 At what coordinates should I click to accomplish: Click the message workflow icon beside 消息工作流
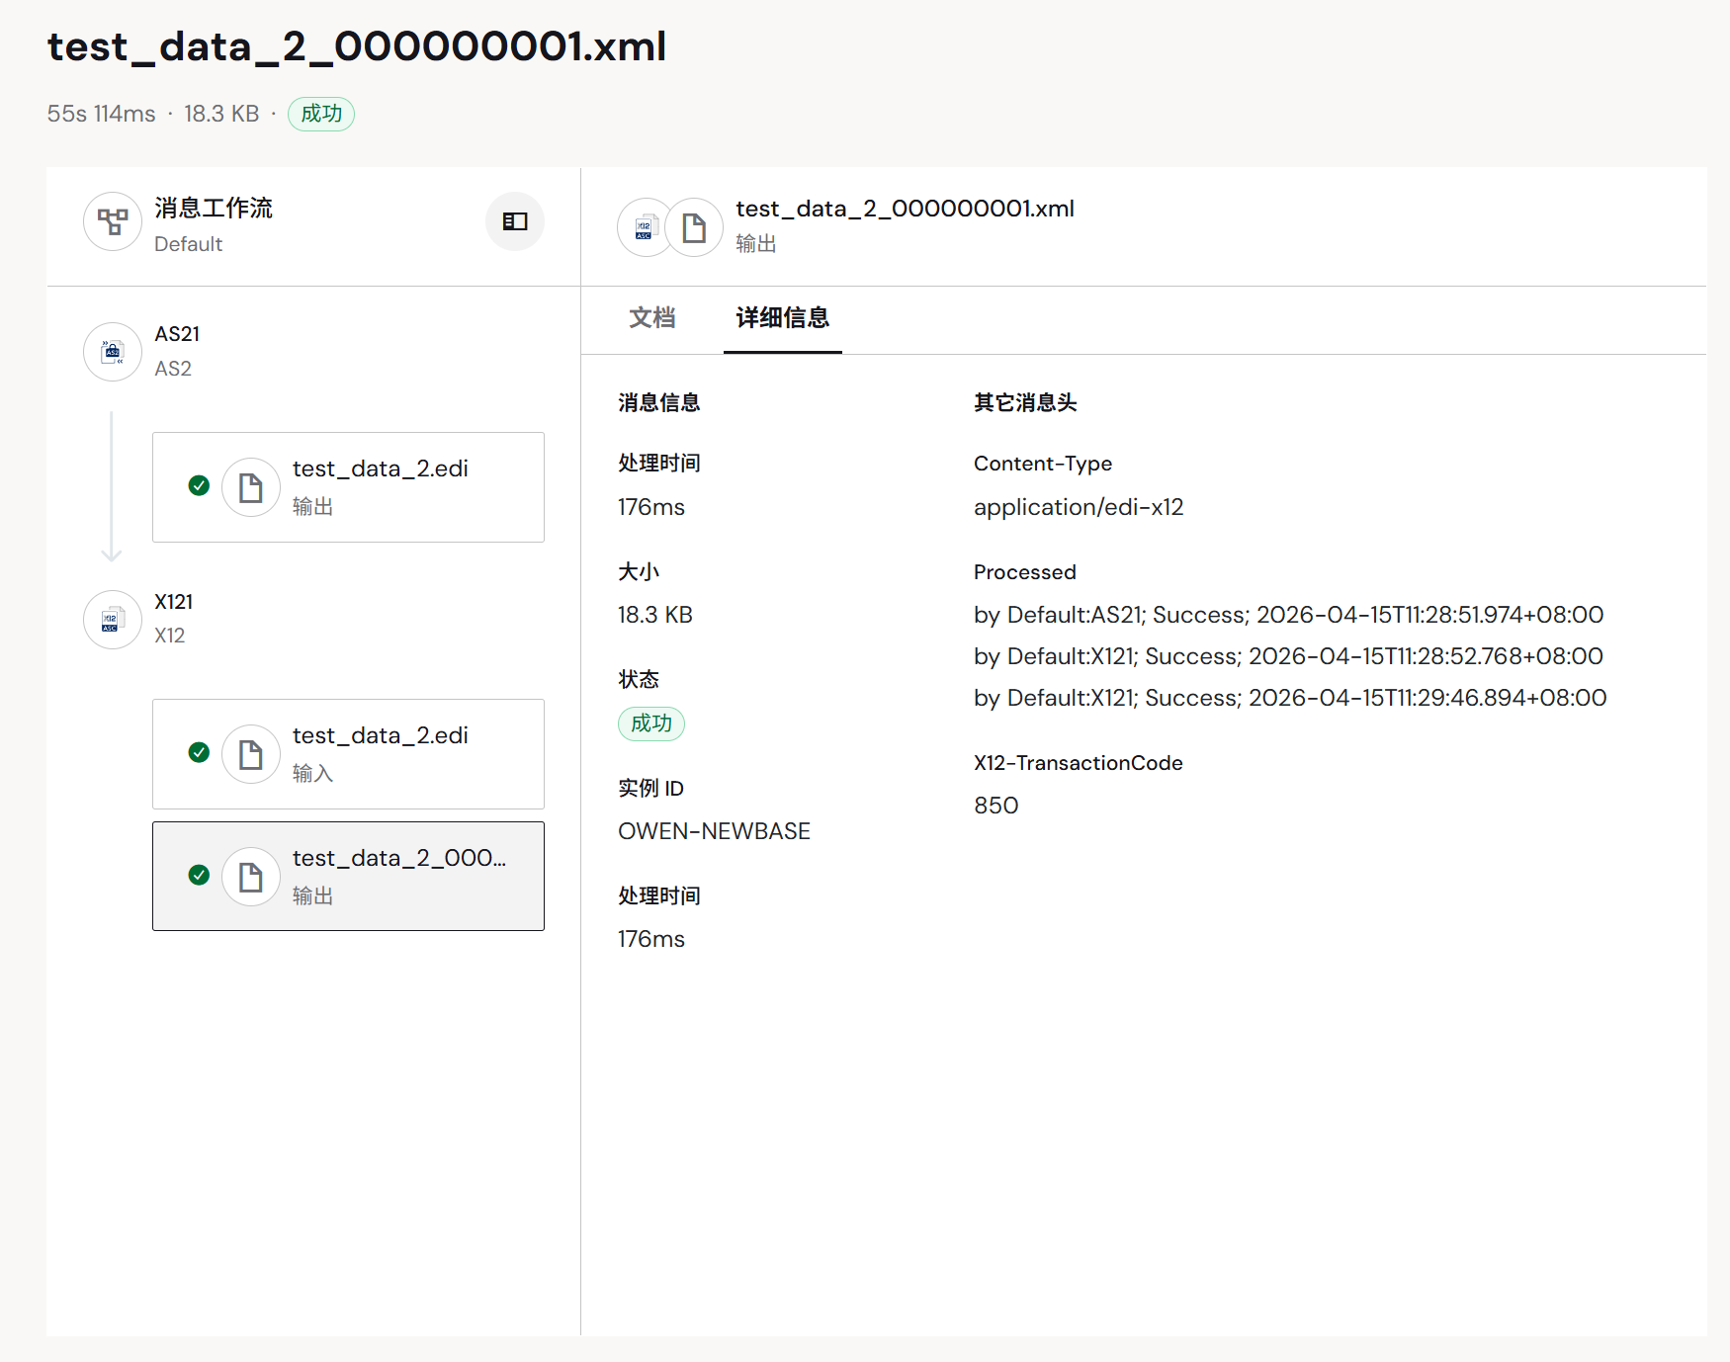coord(113,221)
